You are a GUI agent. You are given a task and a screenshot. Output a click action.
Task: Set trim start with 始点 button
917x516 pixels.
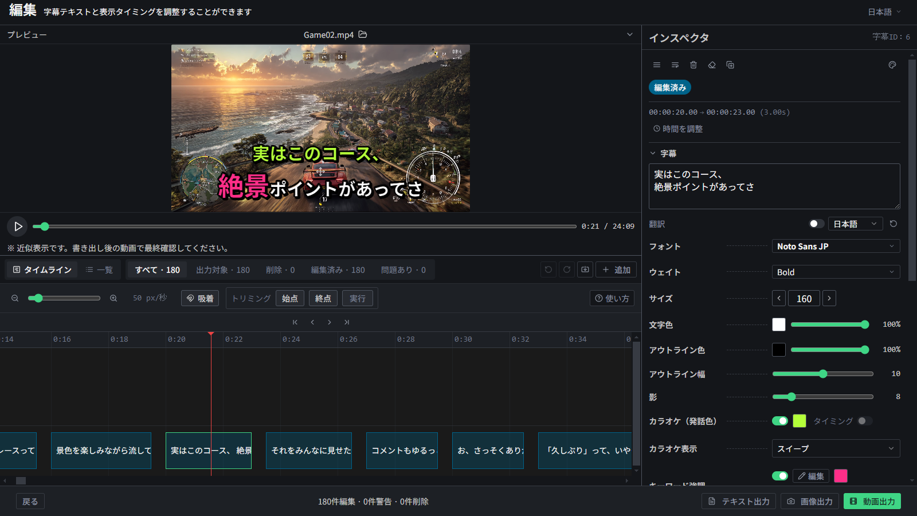pos(290,298)
